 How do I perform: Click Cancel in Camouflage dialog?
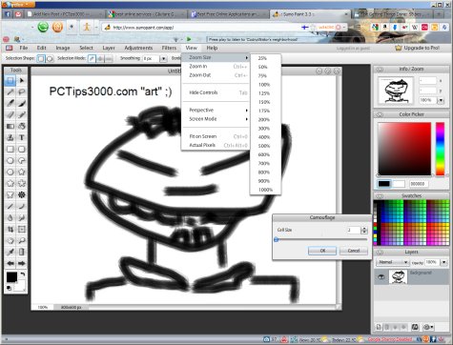[354, 251]
